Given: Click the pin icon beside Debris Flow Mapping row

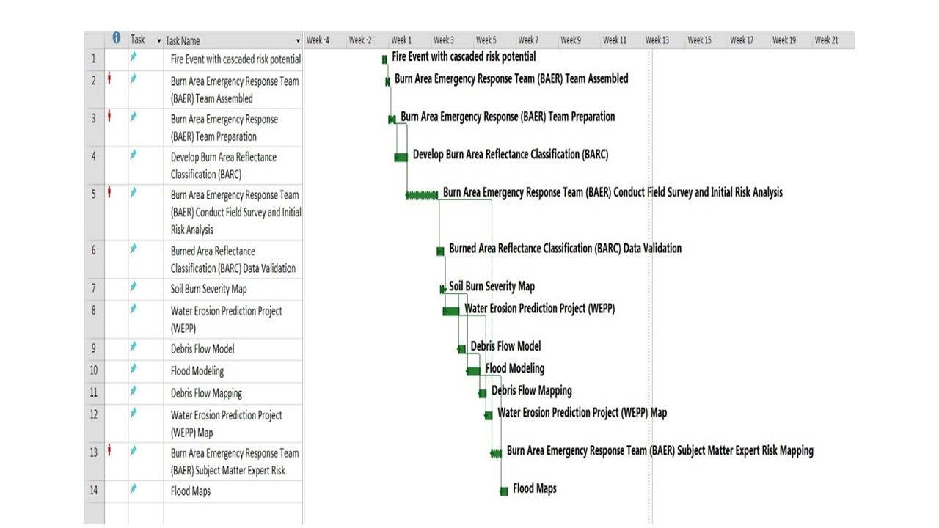Looking at the screenshot, I should tap(134, 390).
